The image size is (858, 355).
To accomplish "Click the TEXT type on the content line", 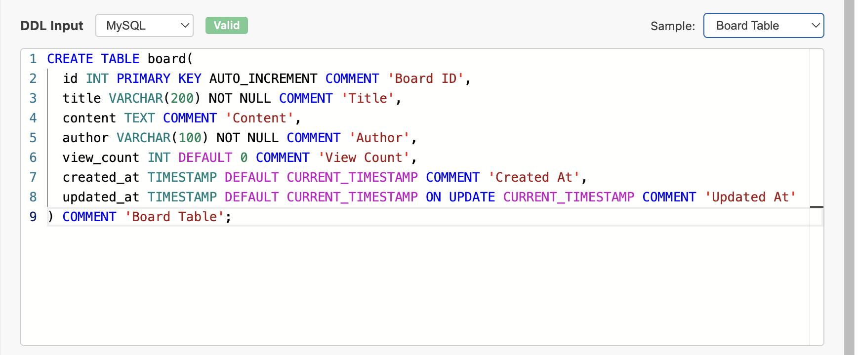I will coord(139,118).
